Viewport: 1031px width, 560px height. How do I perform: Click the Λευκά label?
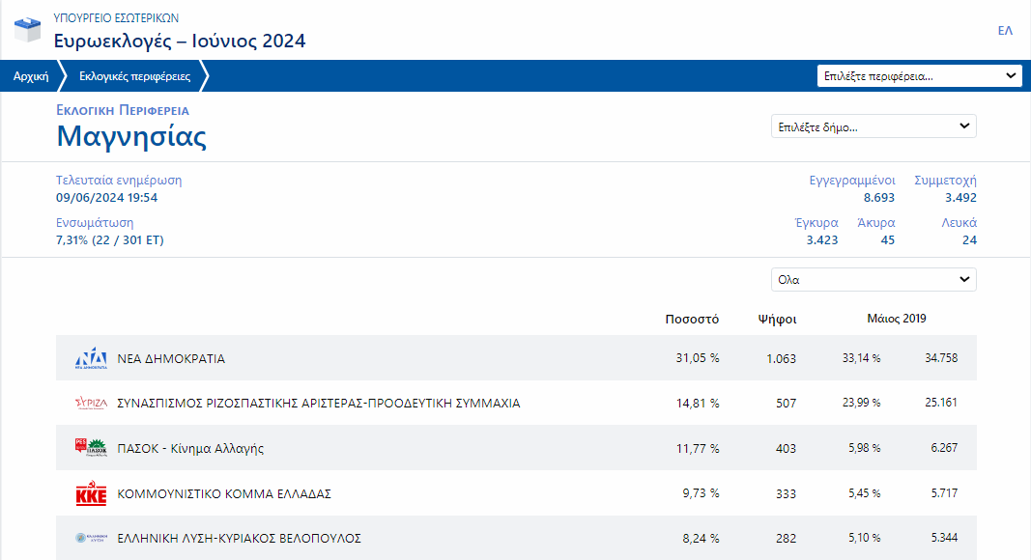(x=959, y=223)
